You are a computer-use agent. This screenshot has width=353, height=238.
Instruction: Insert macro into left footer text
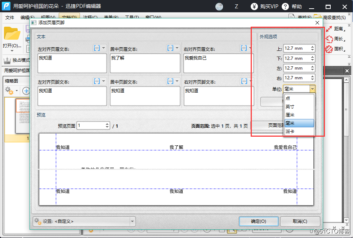[x=97, y=81]
